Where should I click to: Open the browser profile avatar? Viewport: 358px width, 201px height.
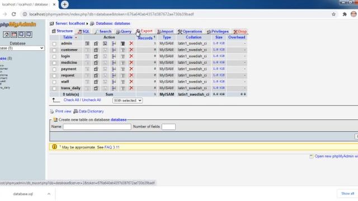click(x=354, y=14)
